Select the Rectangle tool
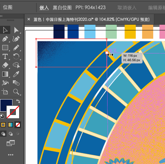Screen dimensions: 165x164 coord(5,48)
